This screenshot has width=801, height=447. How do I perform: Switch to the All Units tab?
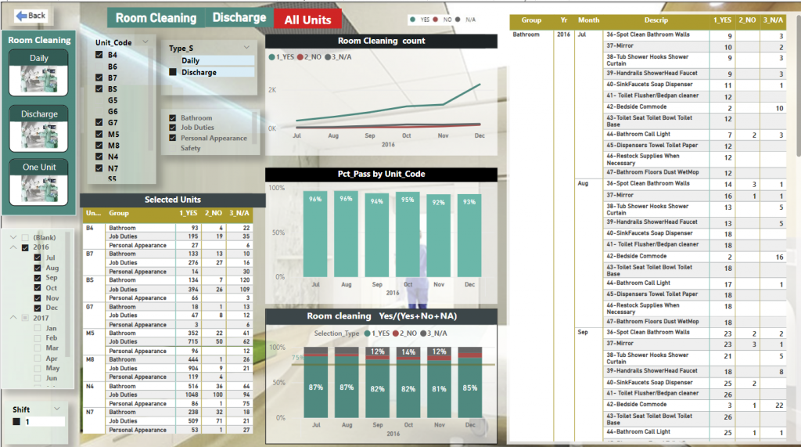click(307, 20)
